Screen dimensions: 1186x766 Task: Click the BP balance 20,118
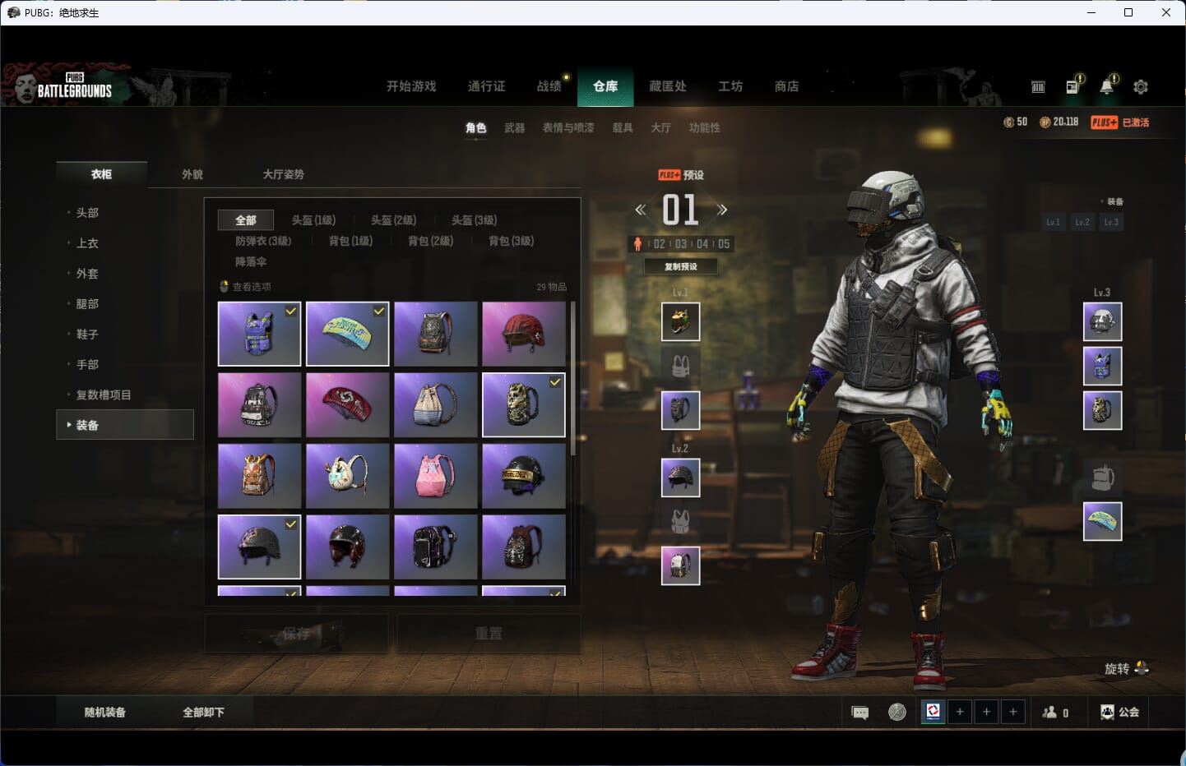coord(1059,122)
